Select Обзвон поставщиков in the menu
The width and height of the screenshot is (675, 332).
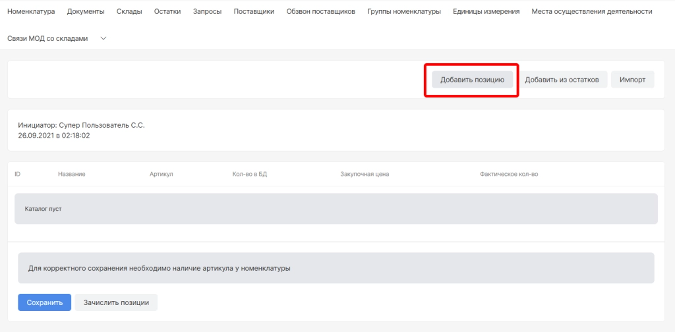[321, 11]
